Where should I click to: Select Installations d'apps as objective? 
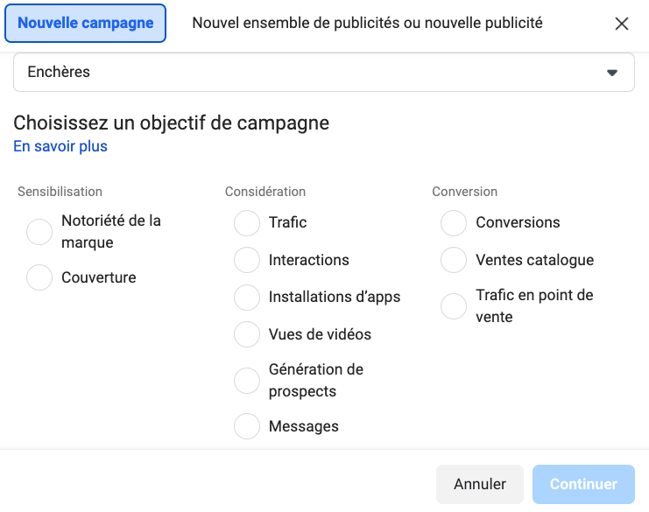pyautogui.click(x=247, y=298)
